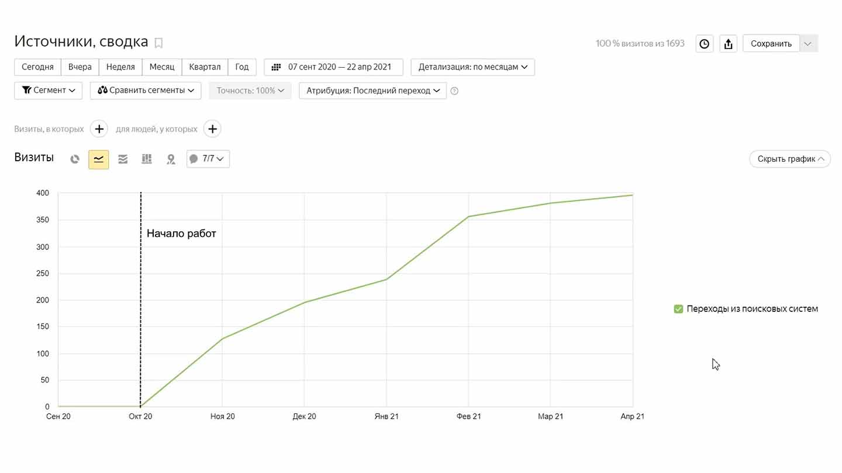Viewport: 842px width, 473px height.
Task: Select the Неделя period
Action: coord(120,67)
